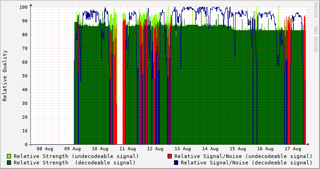Select 'Relative Signal/Noise (undecodeable signal)' legend text
Viewport: 320px width, 169px height.
(x=243, y=156)
